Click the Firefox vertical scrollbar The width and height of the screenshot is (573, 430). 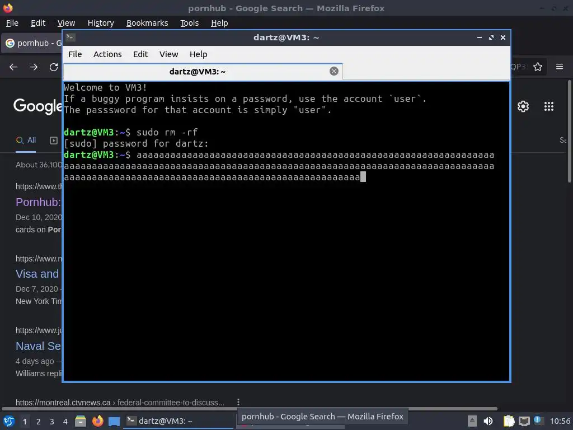tap(569, 131)
